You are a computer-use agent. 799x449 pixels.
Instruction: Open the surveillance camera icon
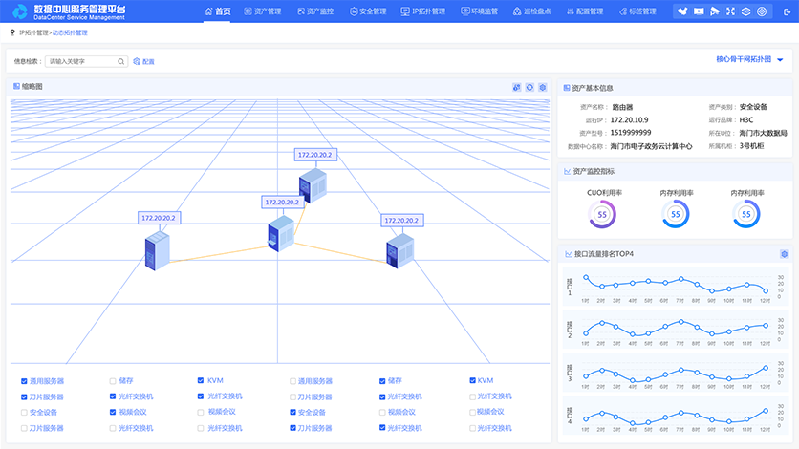(715, 11)
